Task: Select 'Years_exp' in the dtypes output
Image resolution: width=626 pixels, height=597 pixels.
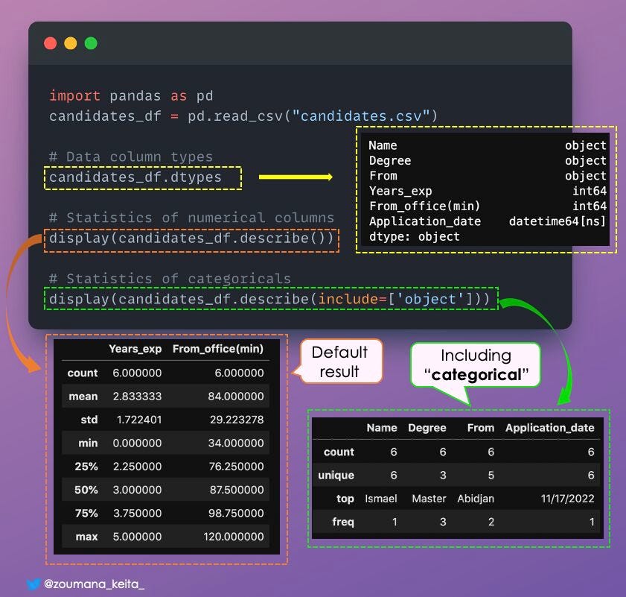Action: pyautogui.click(x=400, y=191)
